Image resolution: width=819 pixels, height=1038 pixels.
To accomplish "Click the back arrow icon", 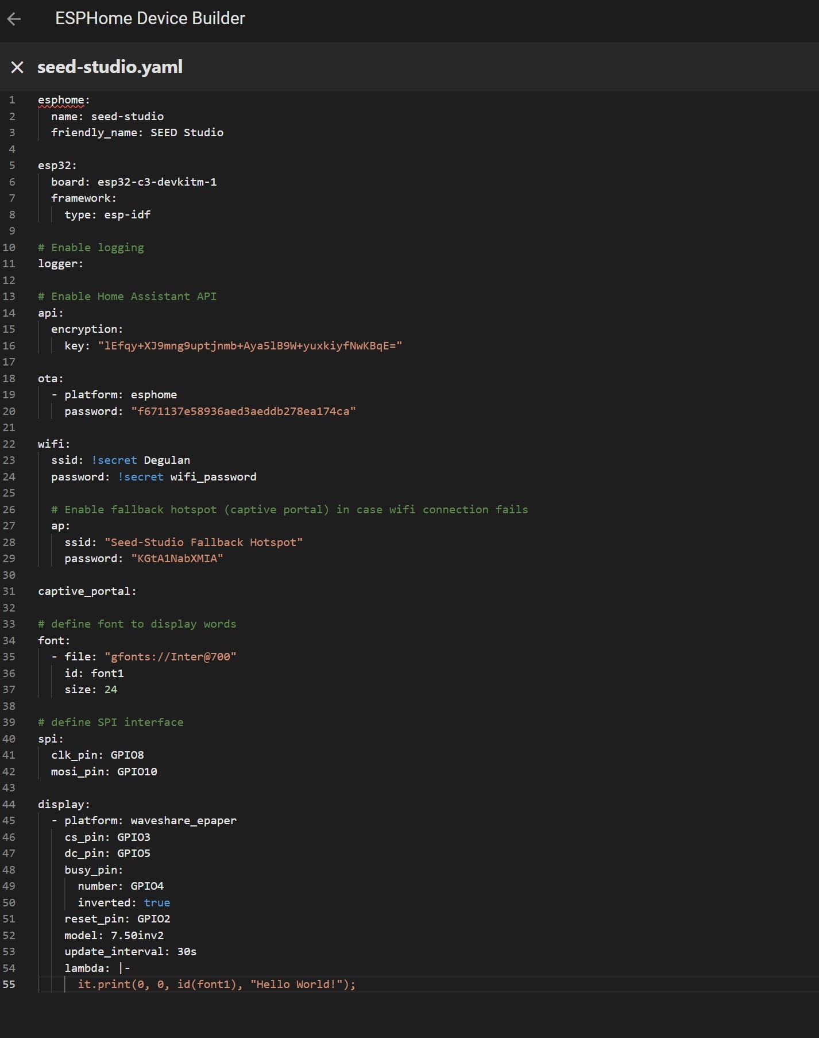I will point(14,19).
